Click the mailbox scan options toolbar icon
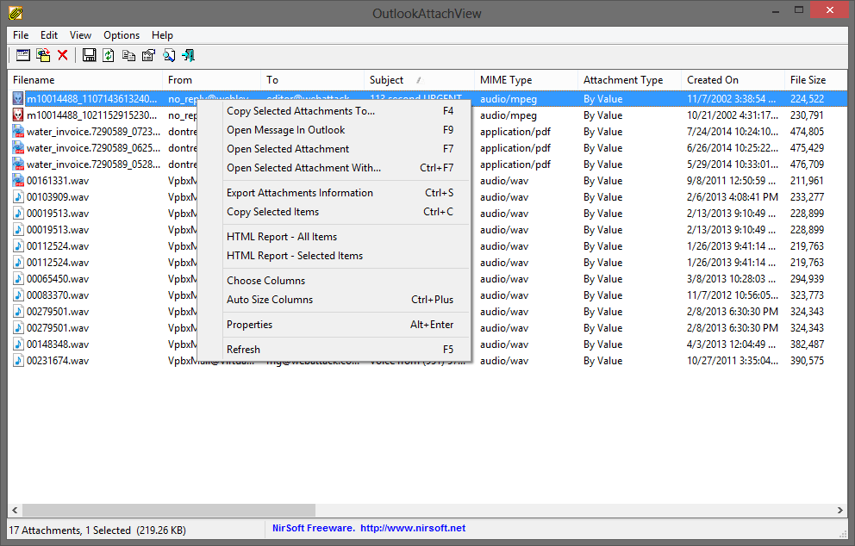This screenshot has height=546, width=855. click(x=23, y=56)
